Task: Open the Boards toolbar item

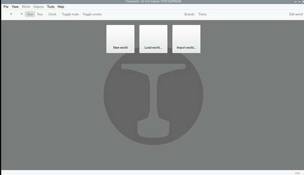Action: tap(189, 14)
